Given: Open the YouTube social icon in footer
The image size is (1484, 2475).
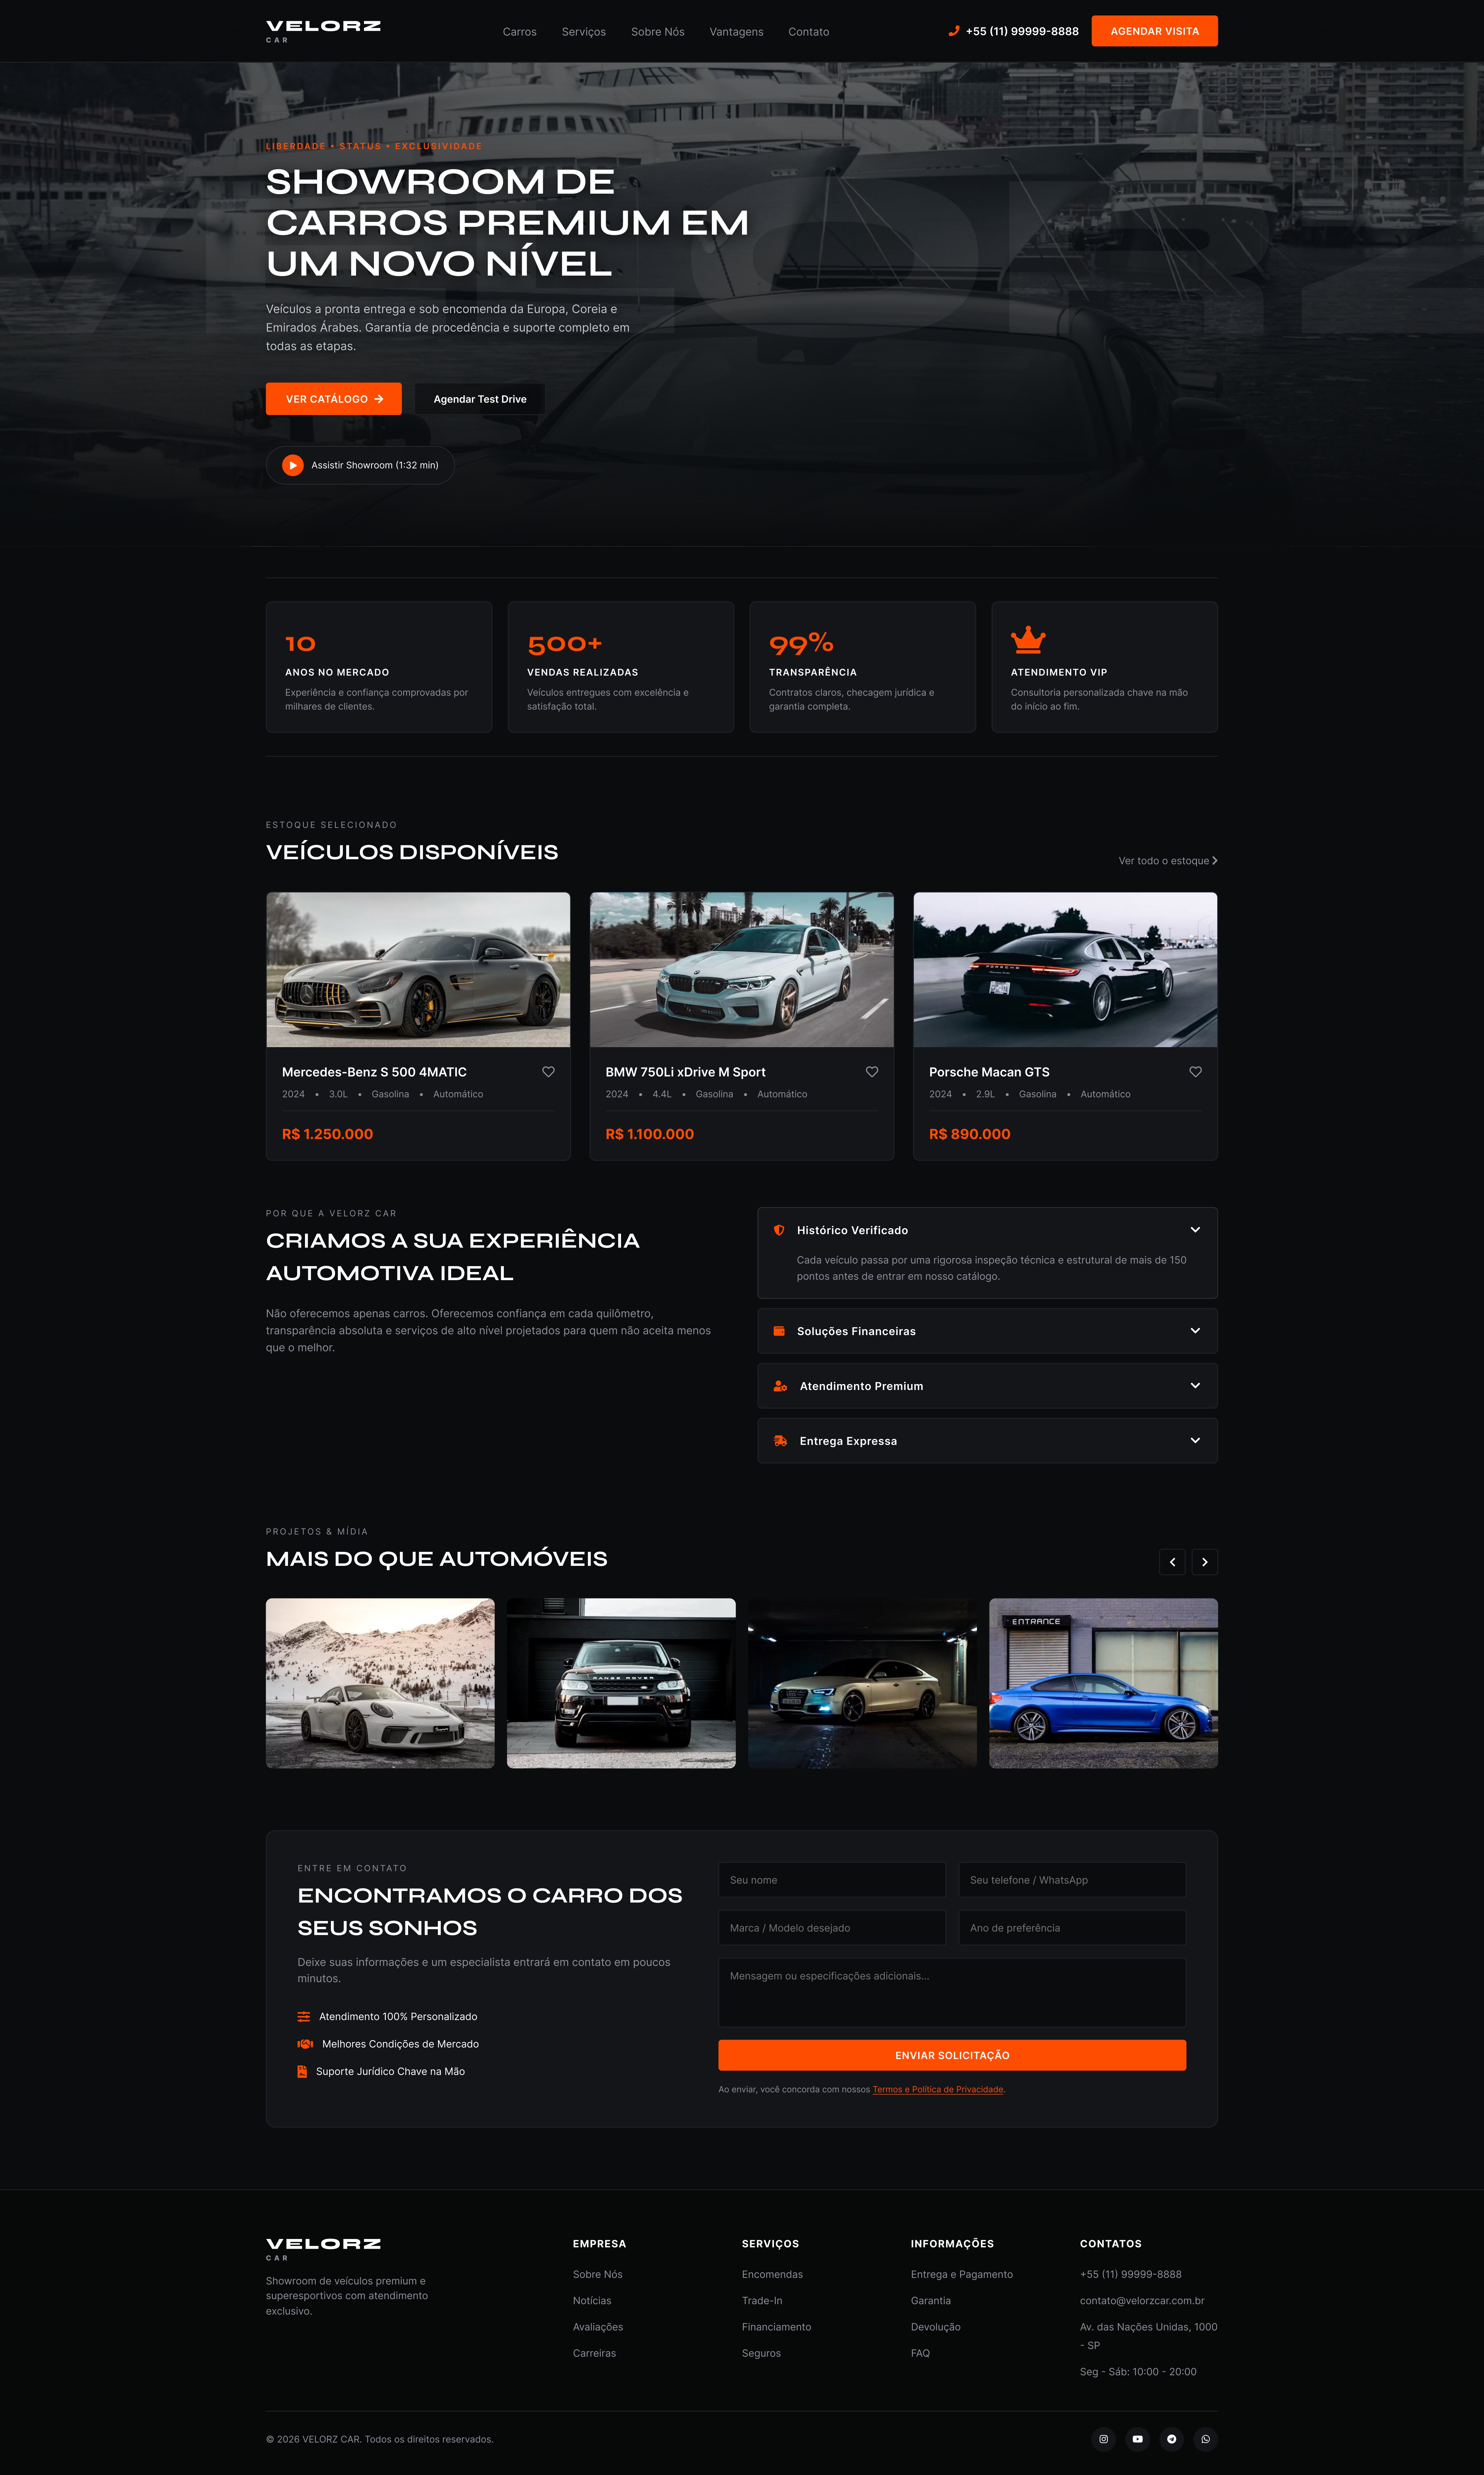Looking at the screenshot, I should coord(1137,2439).
